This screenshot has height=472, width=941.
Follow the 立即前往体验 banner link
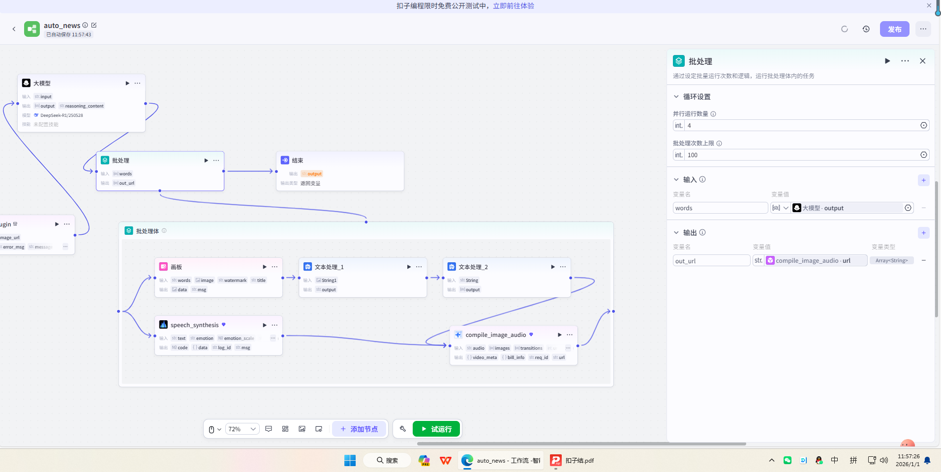coord(514,6)
